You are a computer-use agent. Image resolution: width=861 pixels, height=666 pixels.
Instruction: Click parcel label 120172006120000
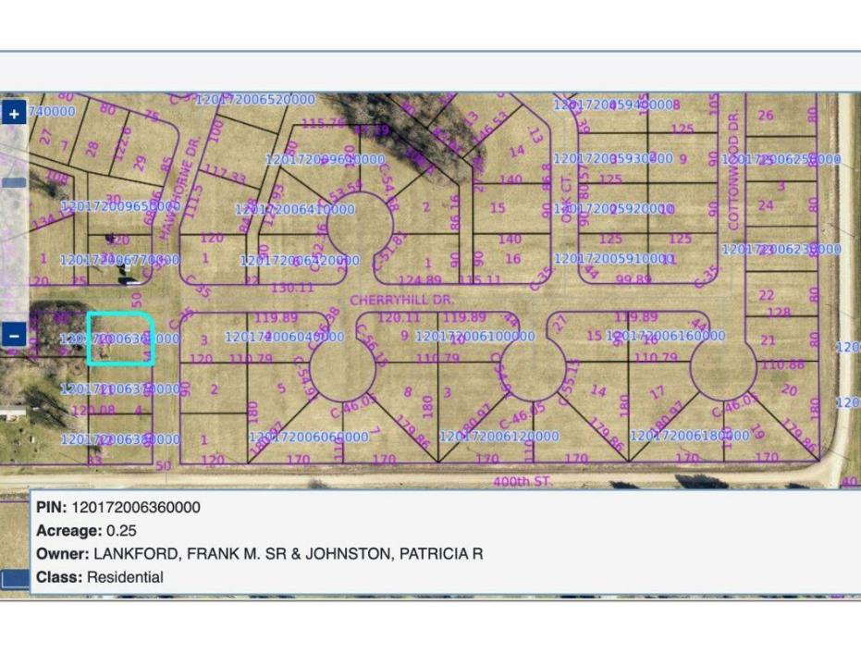(x=498, y=436)
